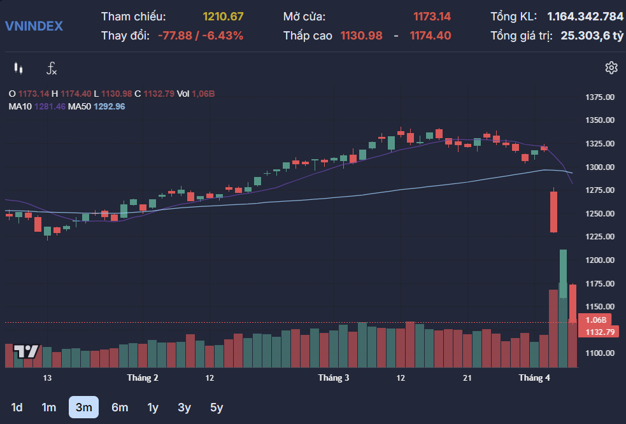Image resolution: width=626 pixels, height=424 pixels.
Task: Open the fx indicators menu
Action: pyautogui.click(x=52, y=68)
